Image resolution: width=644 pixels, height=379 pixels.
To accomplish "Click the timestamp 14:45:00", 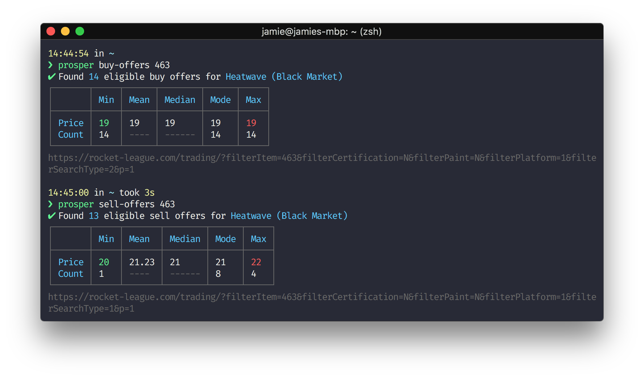I will [x=69, y=192].
